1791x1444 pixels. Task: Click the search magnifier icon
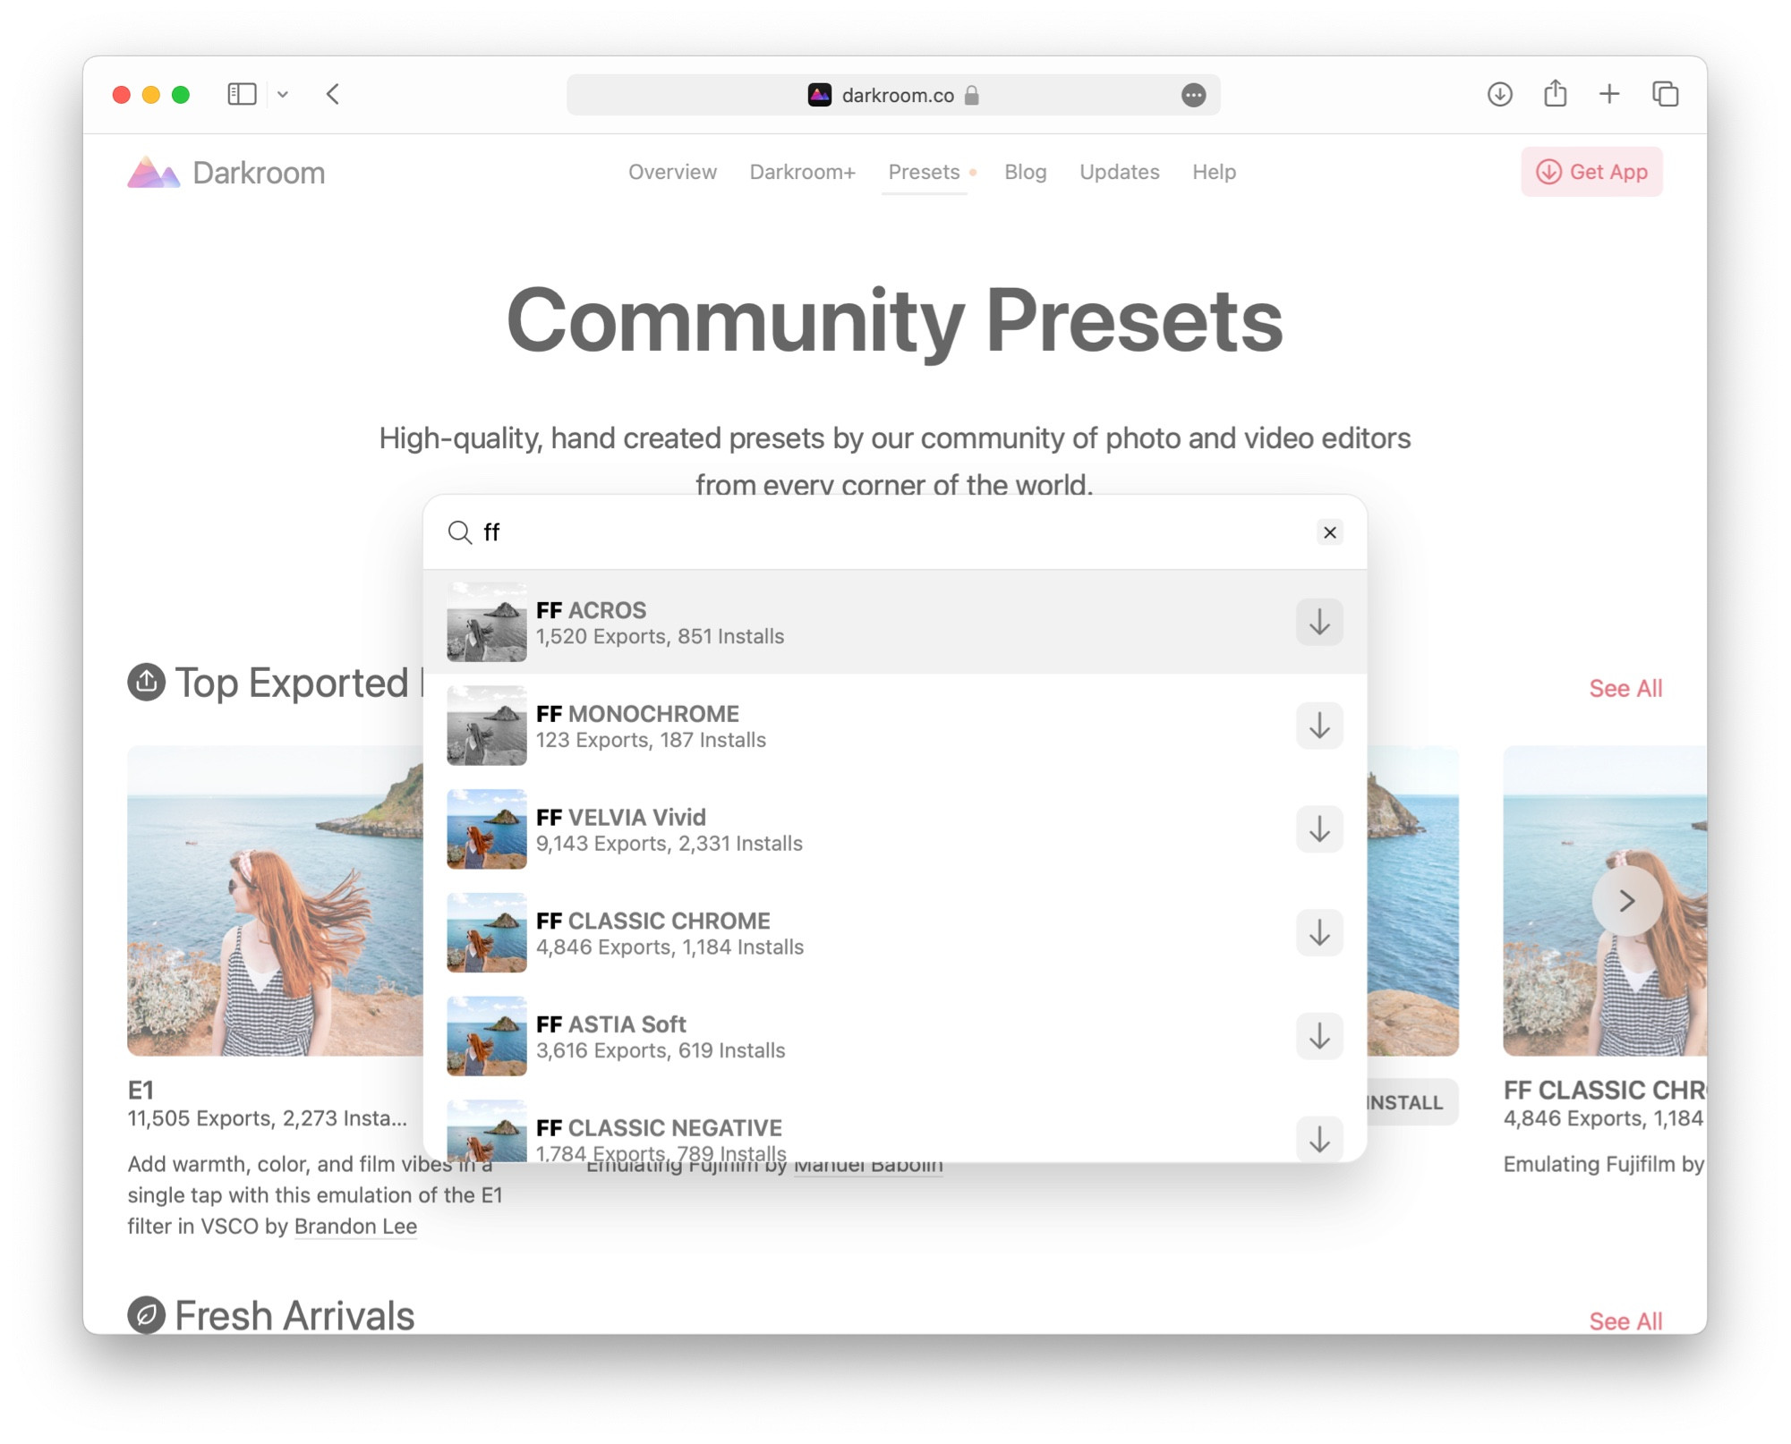pyautogui.click(x=460, y=532)
